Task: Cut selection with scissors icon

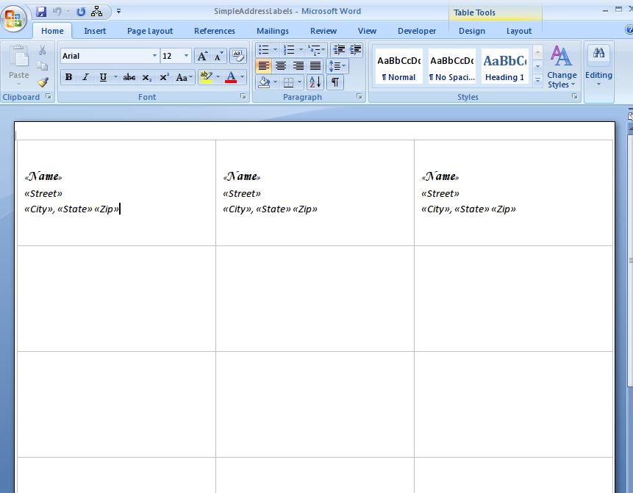Action: tap(43, 50)
